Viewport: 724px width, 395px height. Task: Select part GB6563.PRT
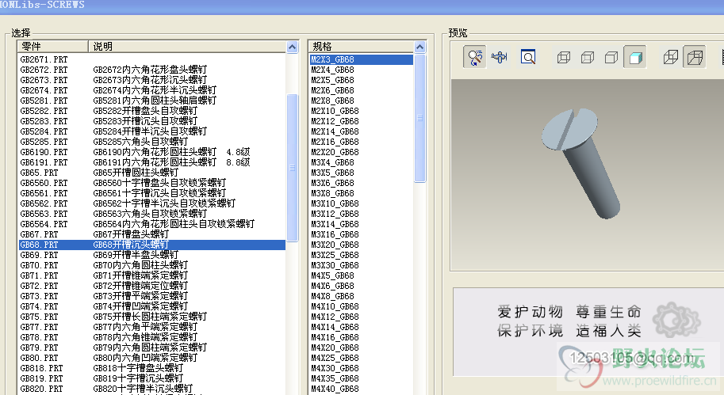(152, 214)
